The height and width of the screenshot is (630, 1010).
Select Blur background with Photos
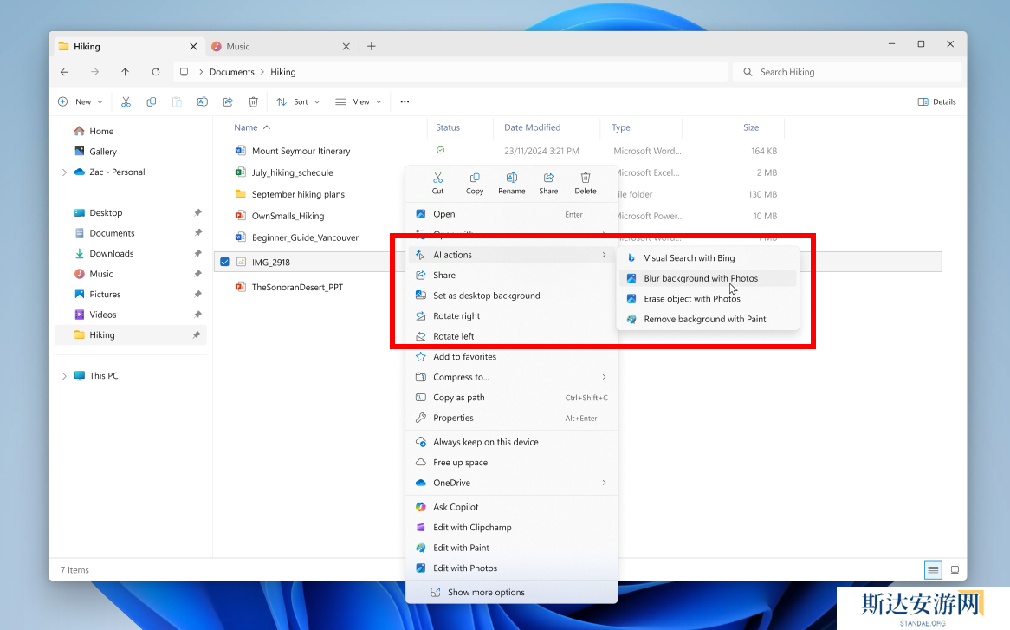[701, 278]
